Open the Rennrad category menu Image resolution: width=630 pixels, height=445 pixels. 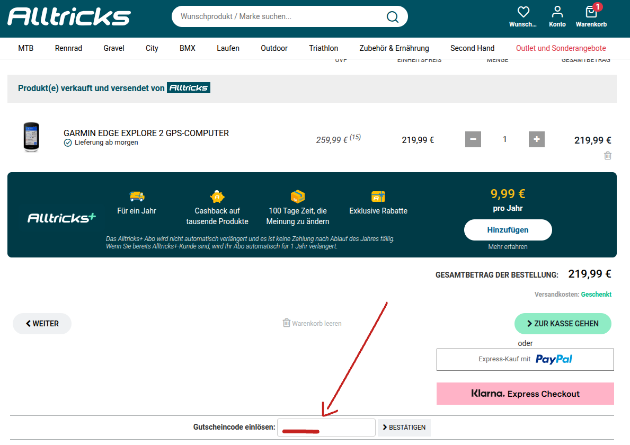click(x=68, y=48)
